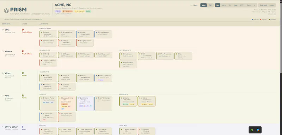Click the icon on the IT Operations card
This screenshot has height=135, width=282.
click(62, 32)
